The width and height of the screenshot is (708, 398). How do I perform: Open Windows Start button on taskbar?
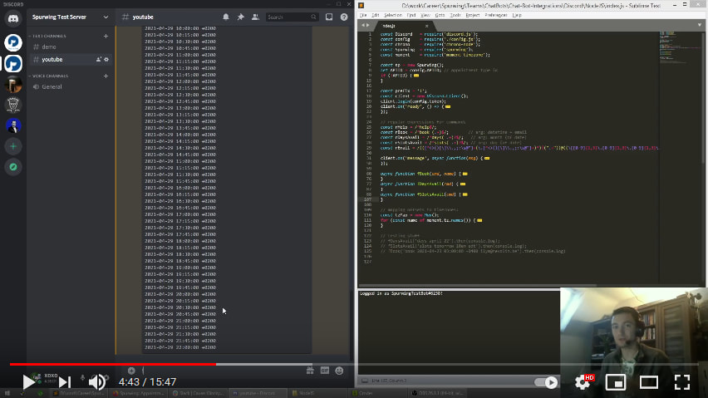coord(7,394)
